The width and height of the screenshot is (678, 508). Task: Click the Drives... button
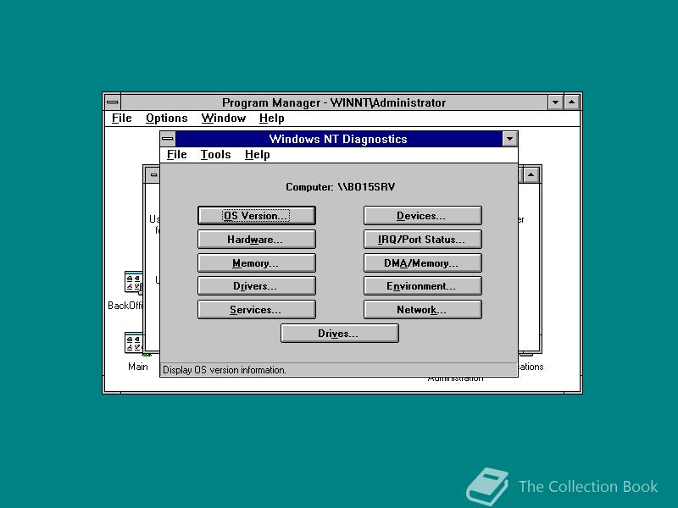pos(340,334)
